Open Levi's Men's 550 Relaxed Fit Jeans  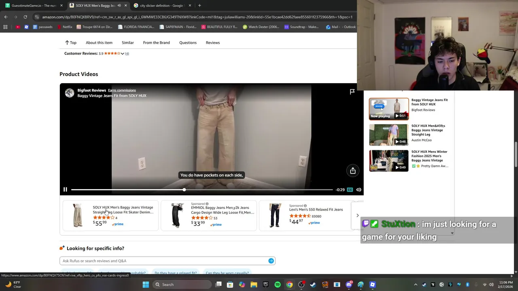point(306,215)
